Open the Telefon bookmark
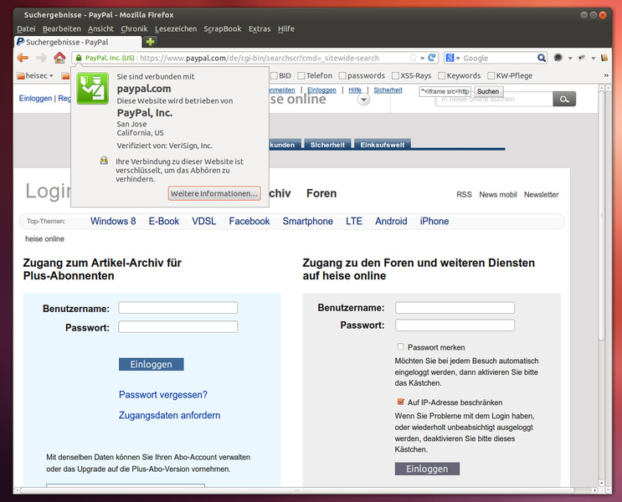Image resolution: width=622 pixels, height=502 pixels. (x=315, y=75)
